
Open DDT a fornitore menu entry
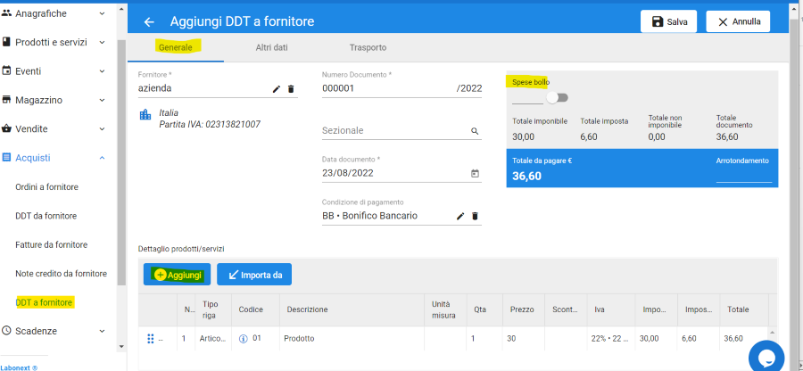click(44, 303)
